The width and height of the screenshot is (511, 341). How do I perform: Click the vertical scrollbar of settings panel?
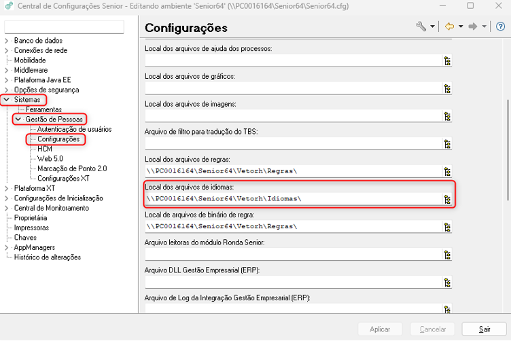pyautogui.click(x=508, y=150)
